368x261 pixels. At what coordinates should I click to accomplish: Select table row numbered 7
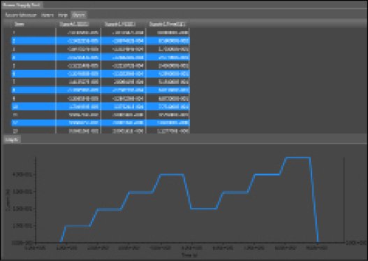coord(101,82)
